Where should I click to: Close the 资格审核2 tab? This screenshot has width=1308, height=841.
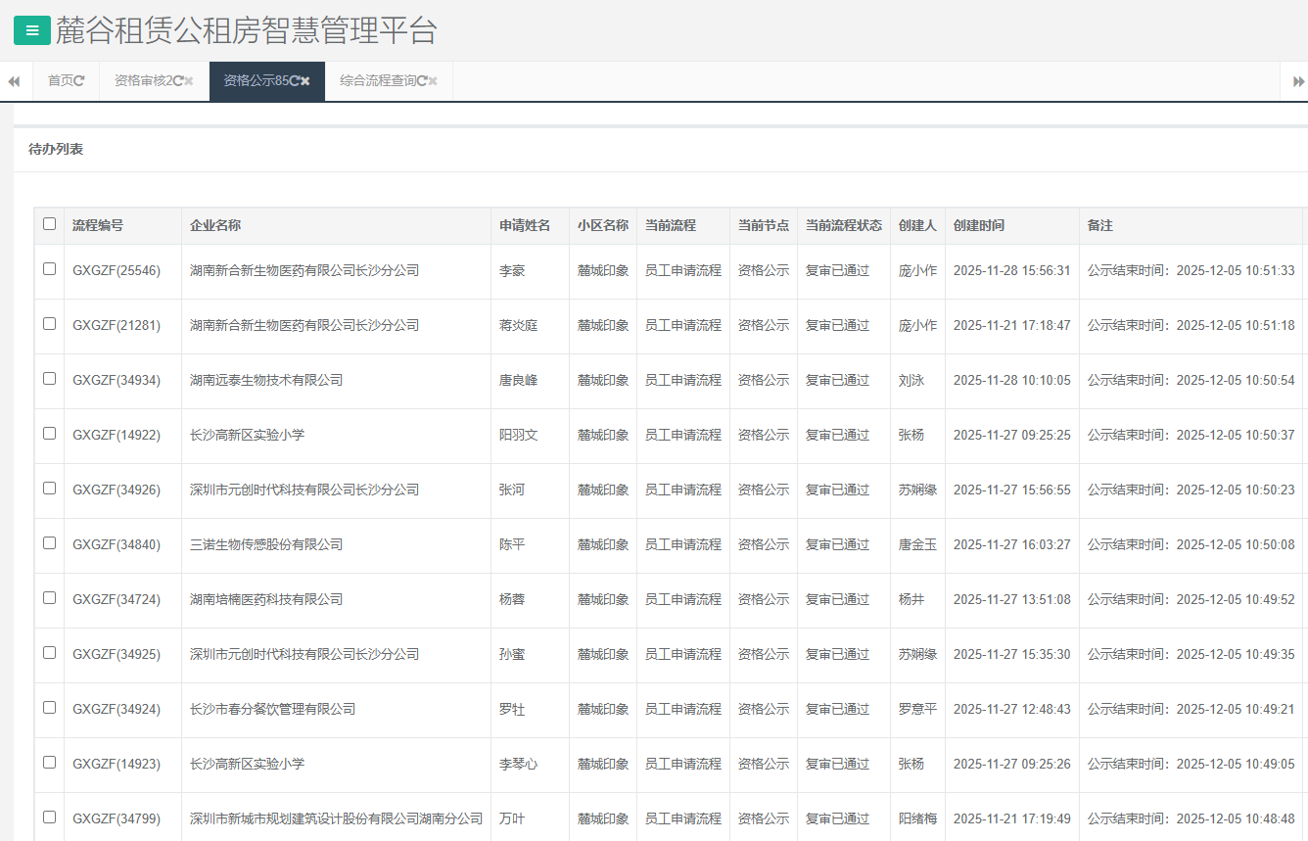pos(189,81)
